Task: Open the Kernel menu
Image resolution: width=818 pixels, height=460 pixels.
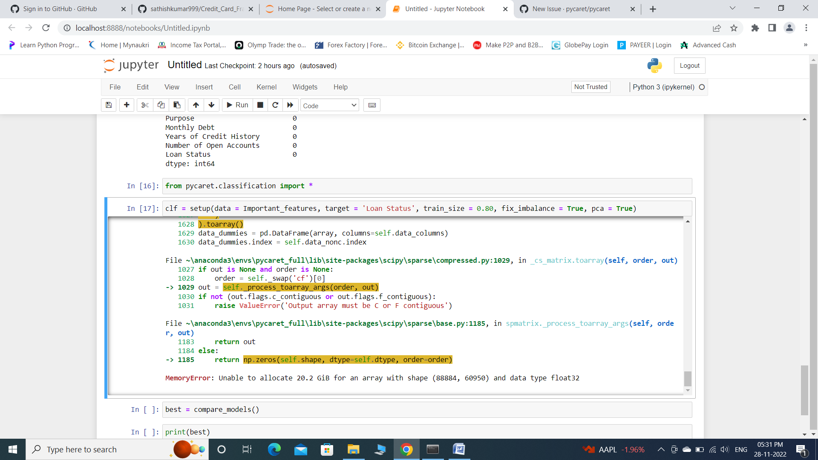Action: coord(266,87)
